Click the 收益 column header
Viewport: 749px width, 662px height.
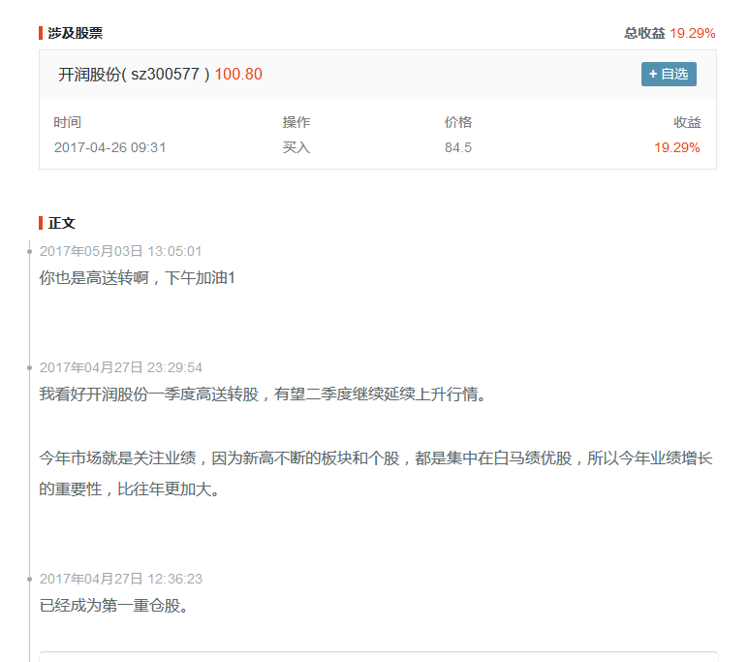click(687, 122)
